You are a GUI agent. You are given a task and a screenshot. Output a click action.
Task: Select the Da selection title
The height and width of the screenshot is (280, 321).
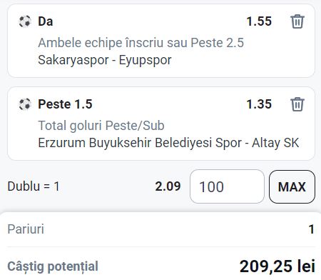pos(46,21)
